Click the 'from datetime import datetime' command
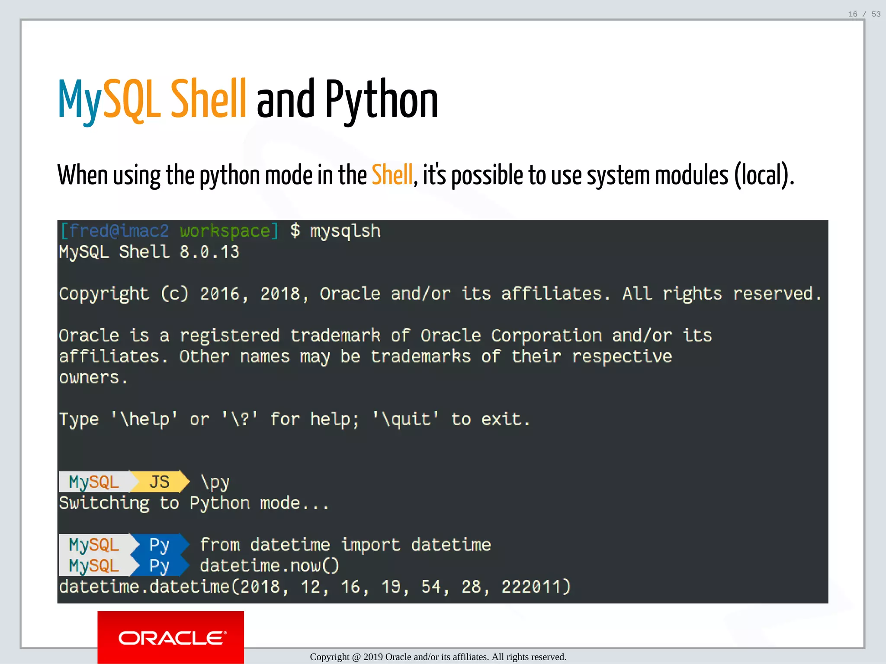The width and height of the screenshot is (886, 664). 345,545
